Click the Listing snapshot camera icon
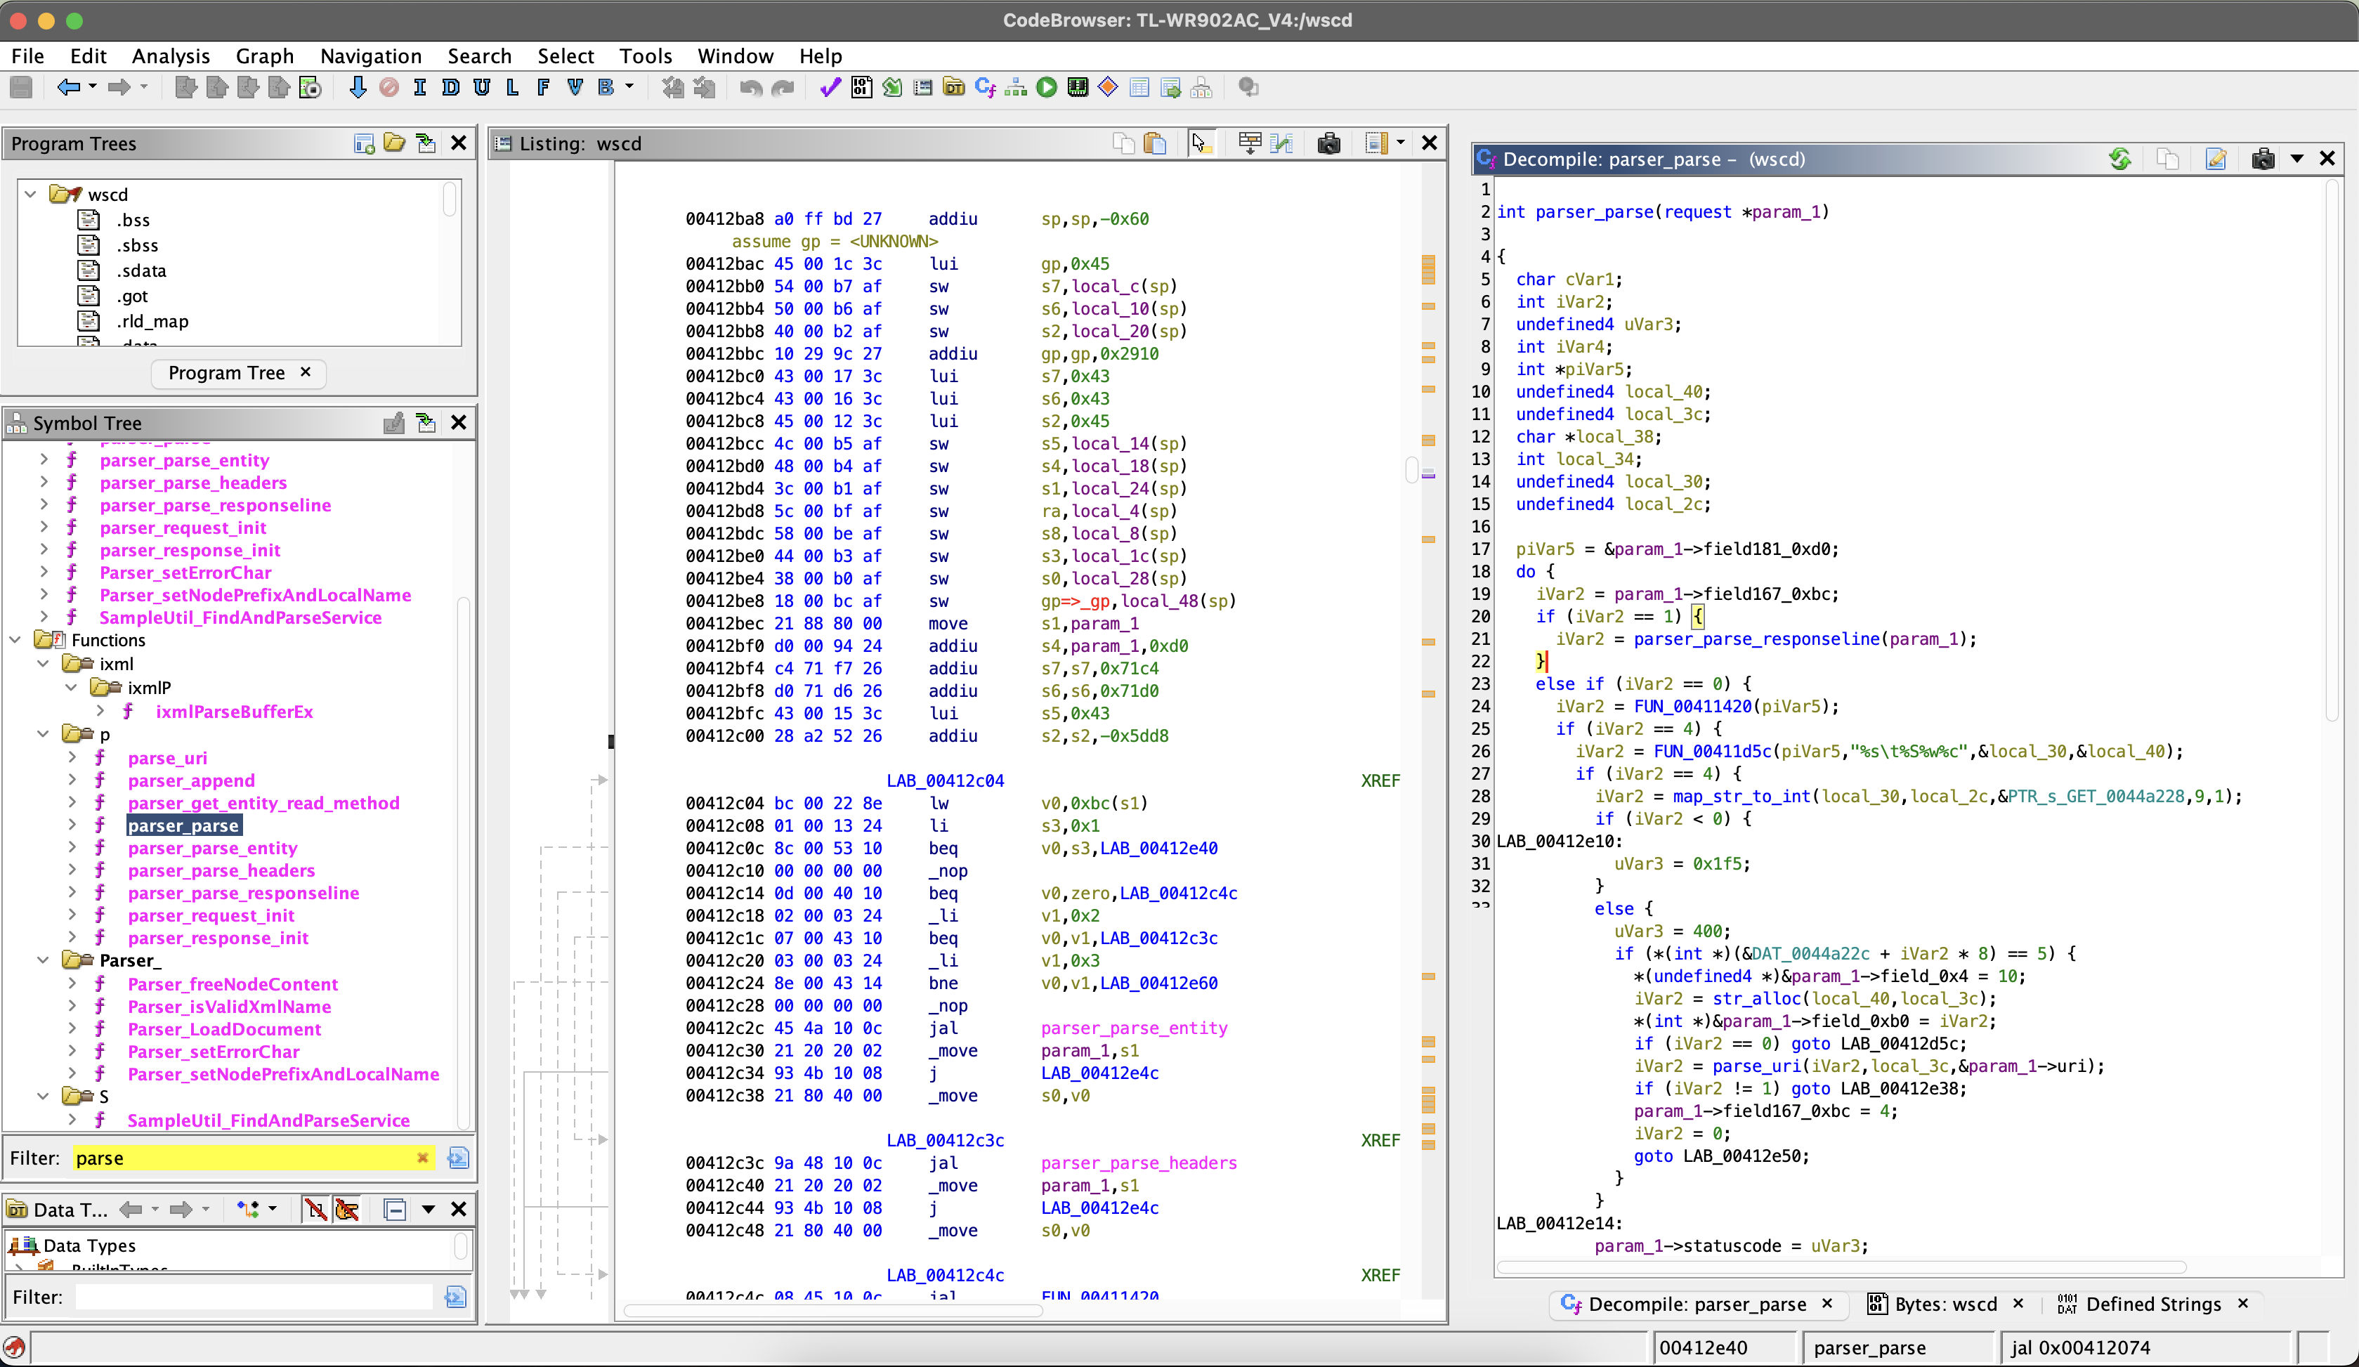The width and height of the screenshot is (2359, 1367). [1328, 143]
